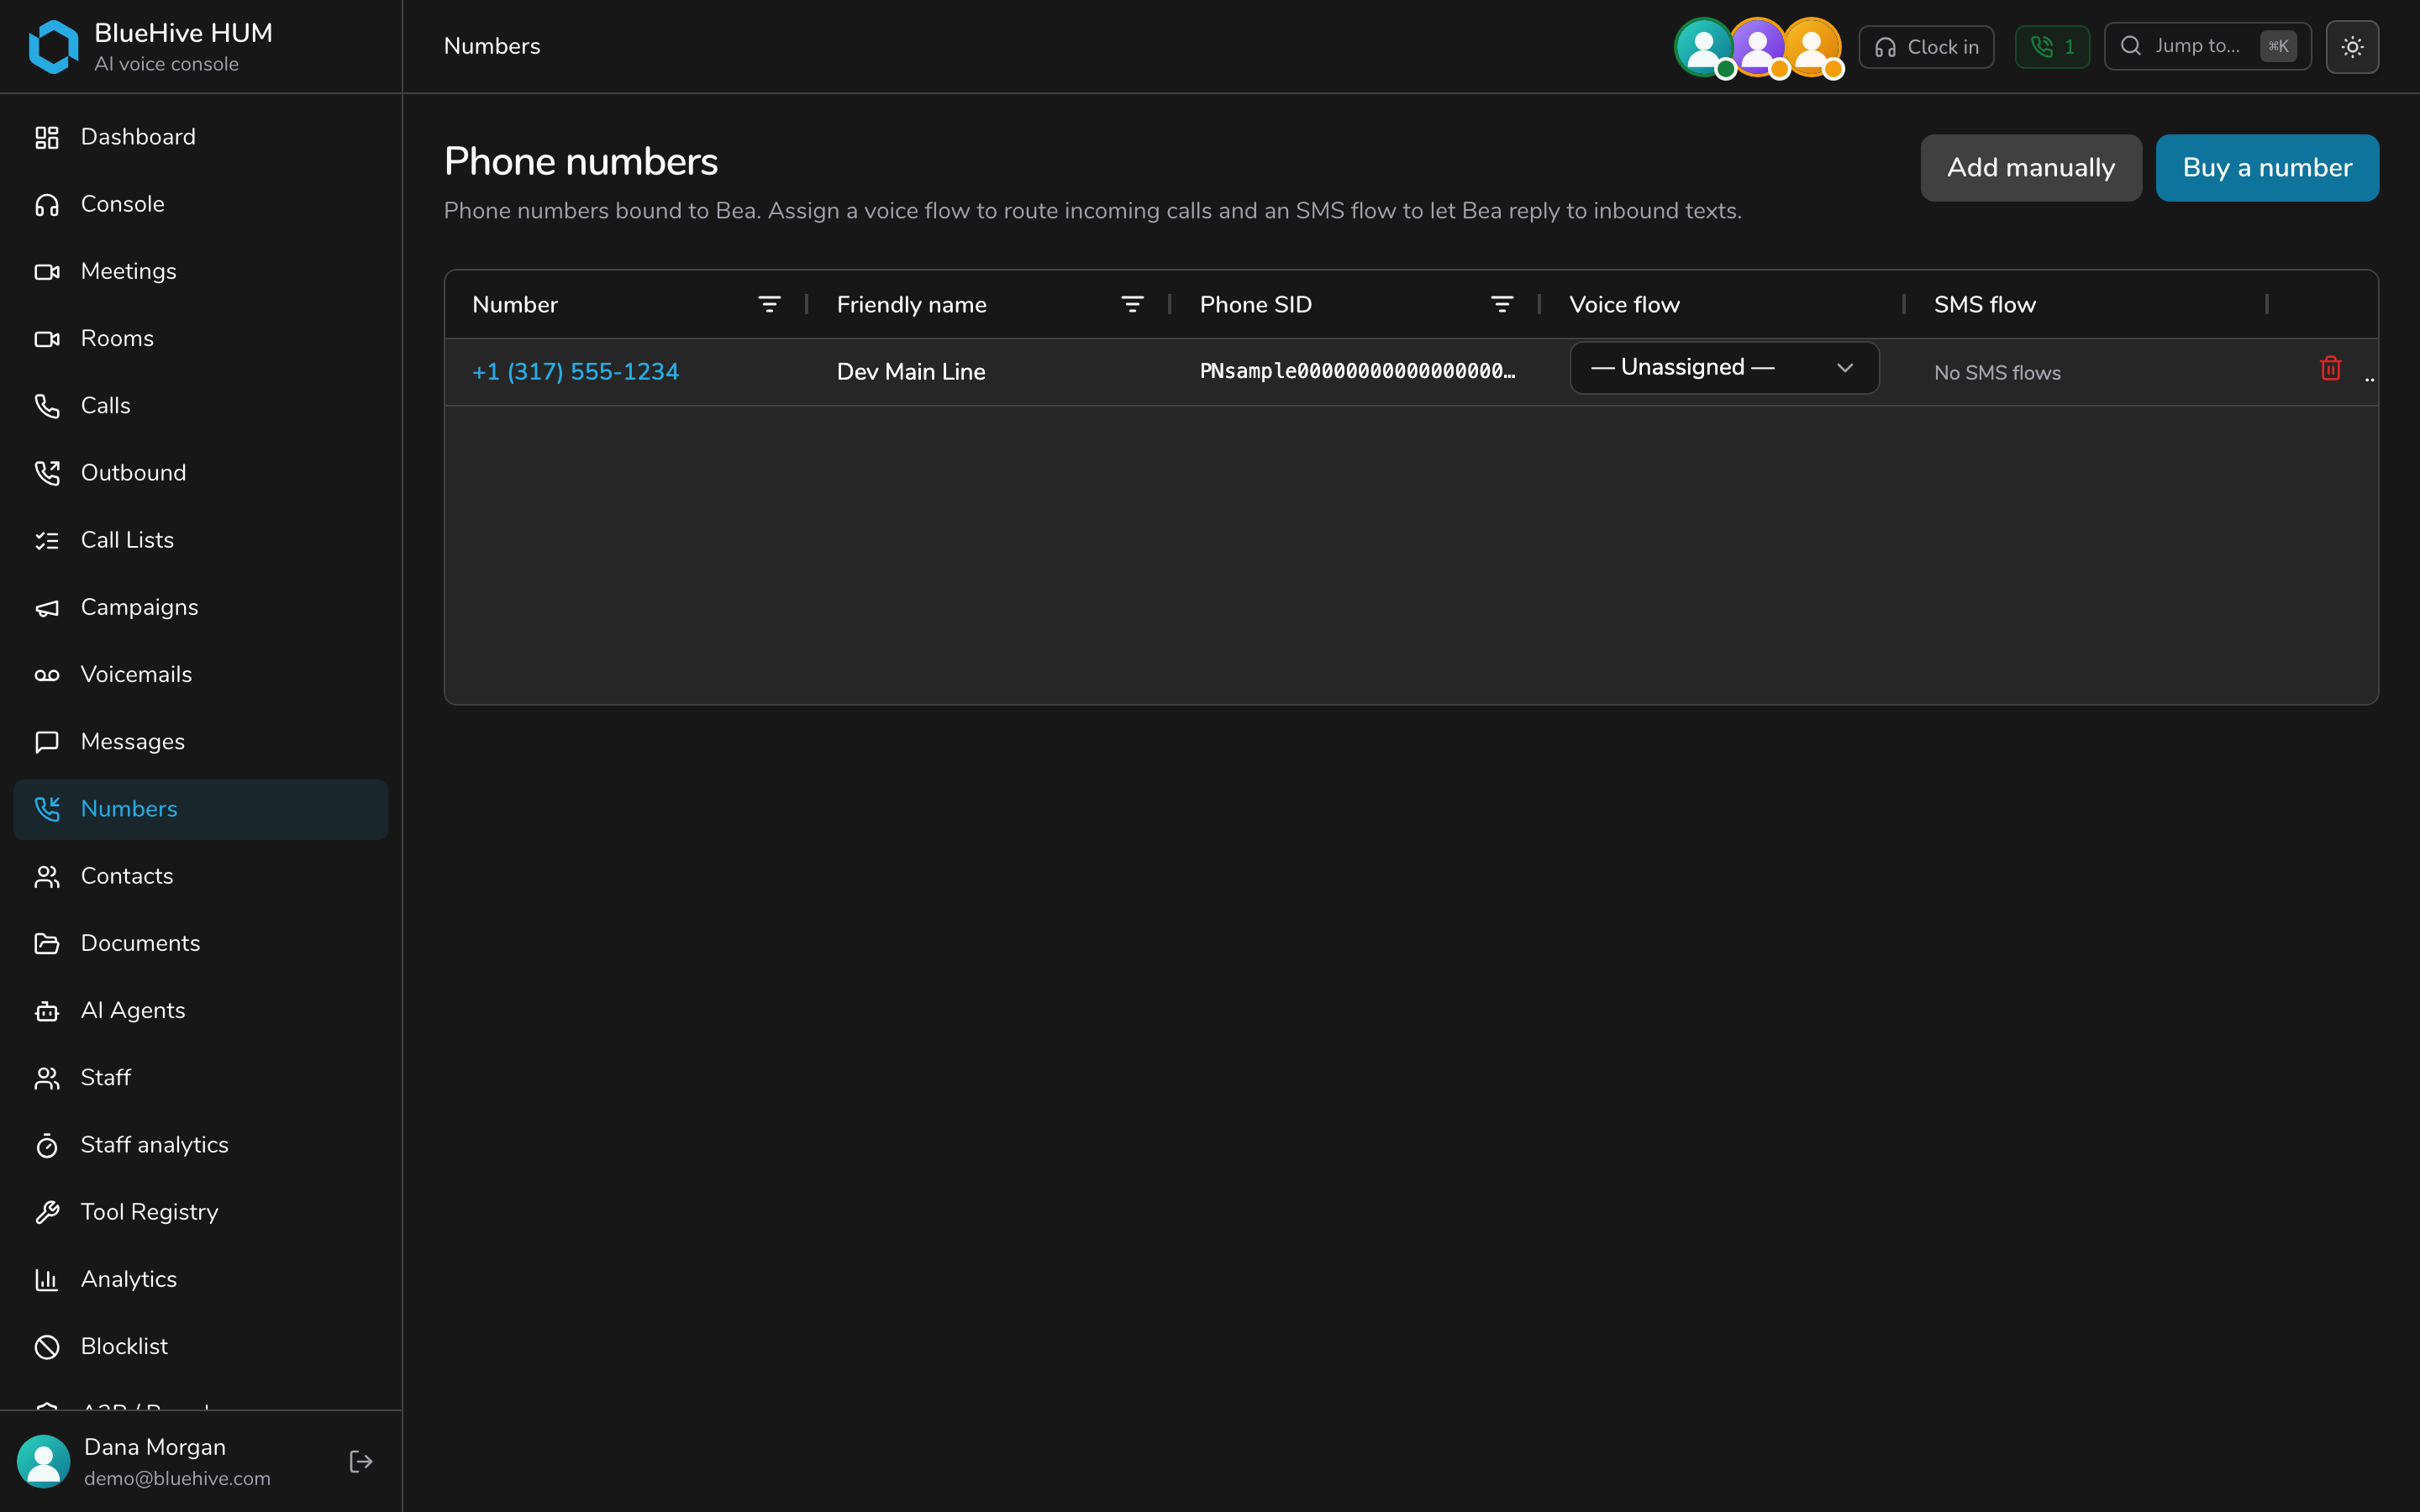
Task: Click Dana Morgan's profile avatar
Action: click(43, 1461)
